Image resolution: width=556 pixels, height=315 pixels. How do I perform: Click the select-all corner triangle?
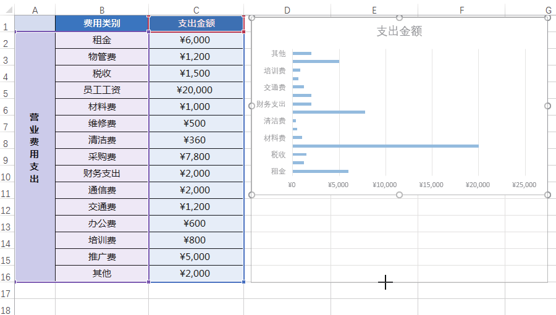(x=8, y=10)
